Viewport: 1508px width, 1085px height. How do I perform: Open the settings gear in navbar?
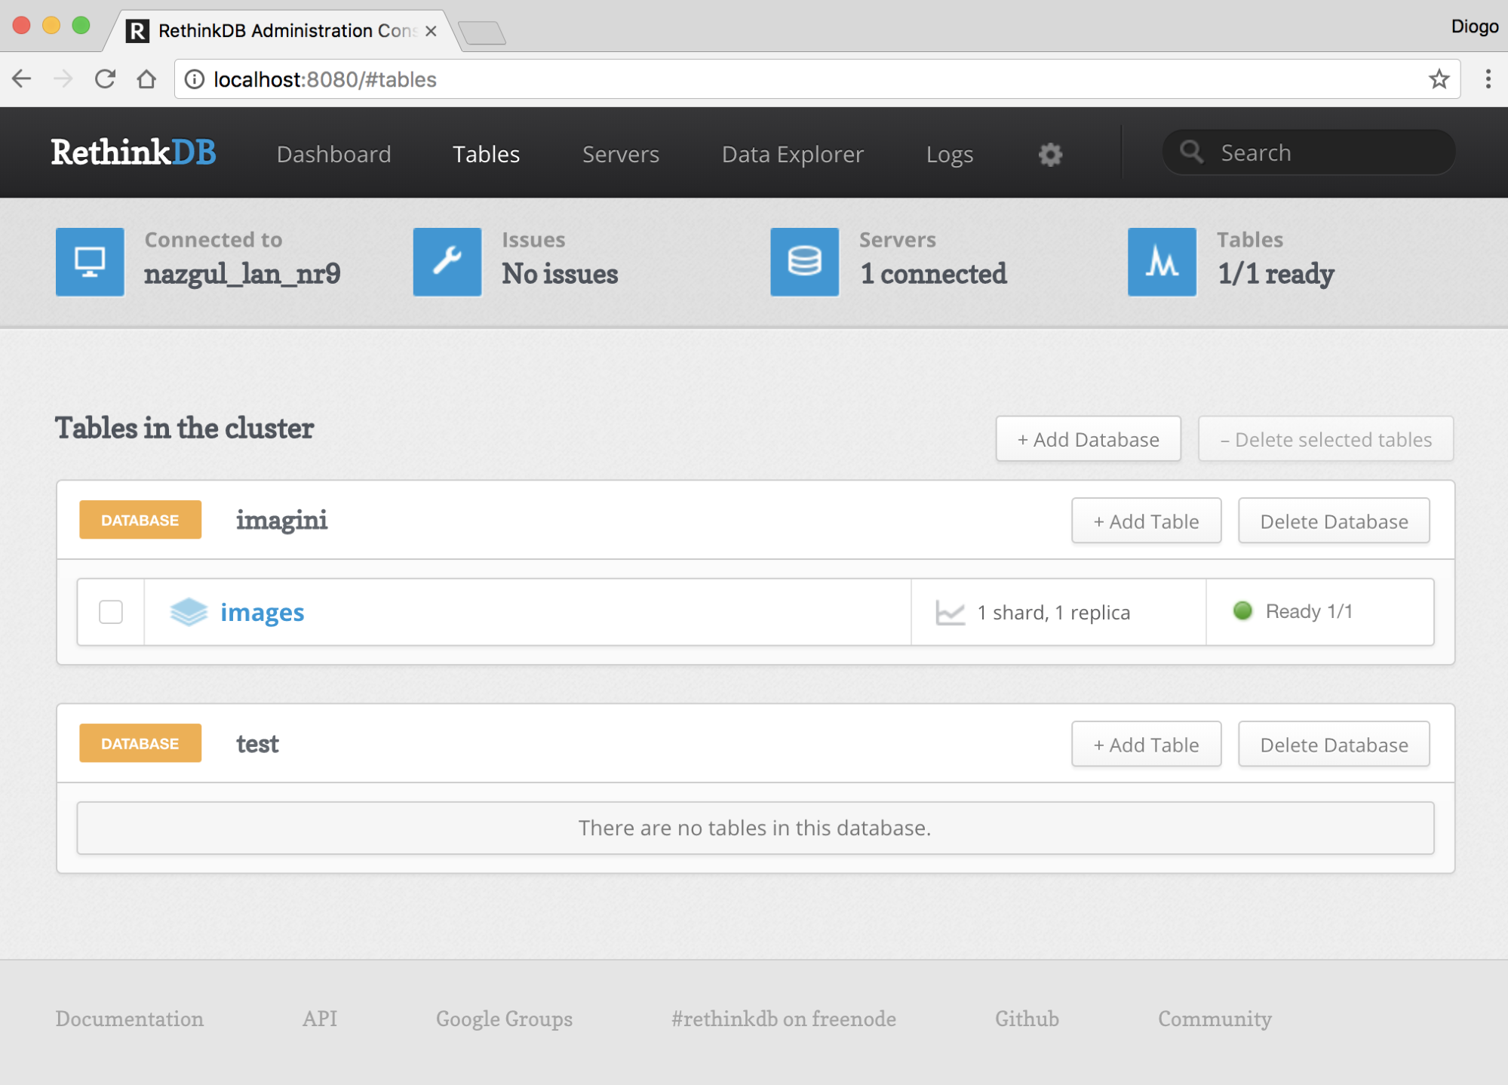tap(1050, 154)
